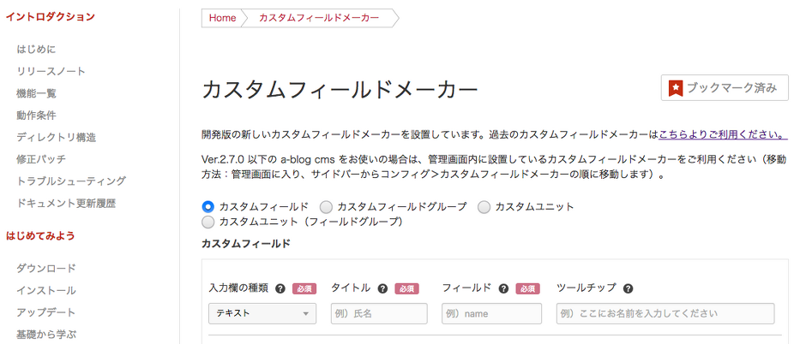This screenshot has height=344, width=806.
Task: Click help icon beside 入力欄の種類
Action: [280, 289]
